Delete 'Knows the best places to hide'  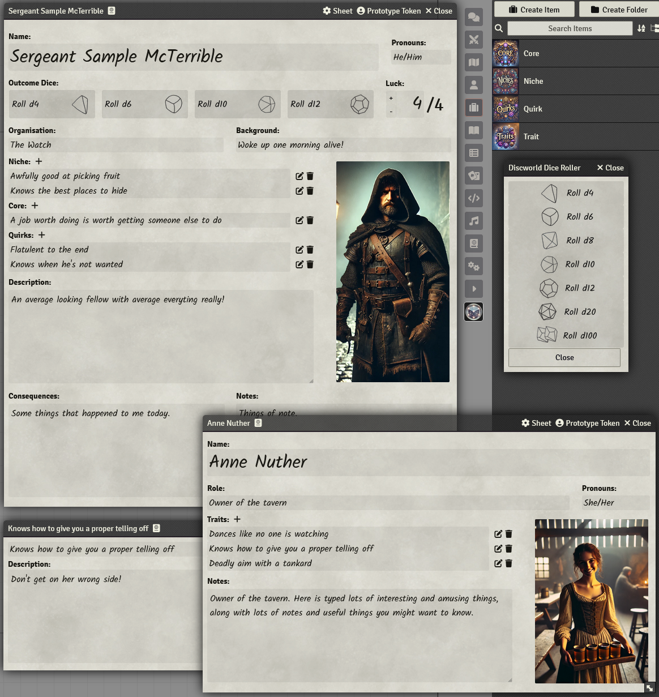[x=310, y=191]
